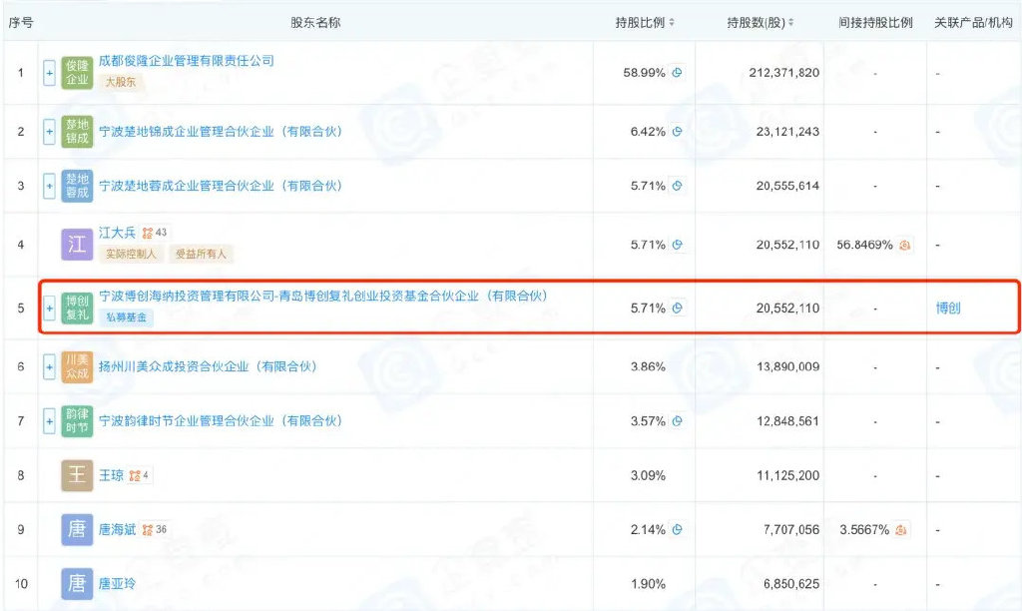Open 江大兵 profile link
Viewport: 1022px width, 611px height.
pos(118,233)
